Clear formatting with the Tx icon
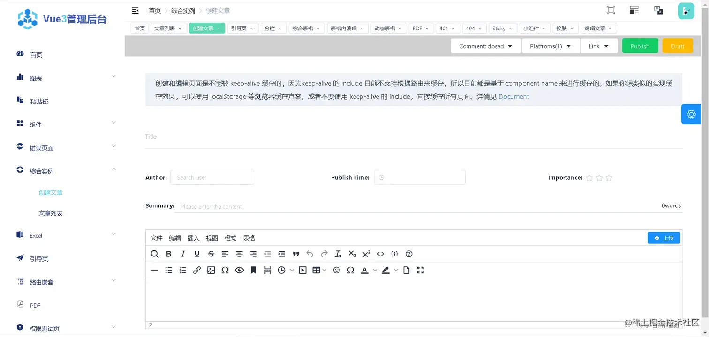Screen dimensions: 709x337 click(338, 254)
